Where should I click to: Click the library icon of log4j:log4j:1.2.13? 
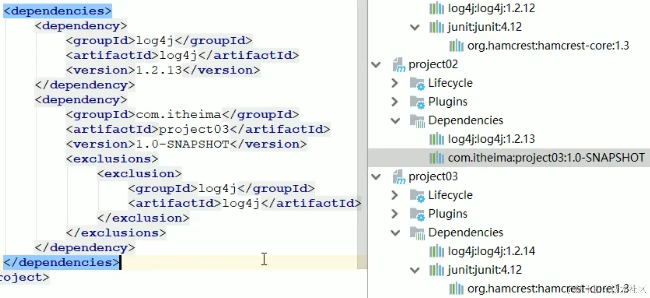click(437, 139)
